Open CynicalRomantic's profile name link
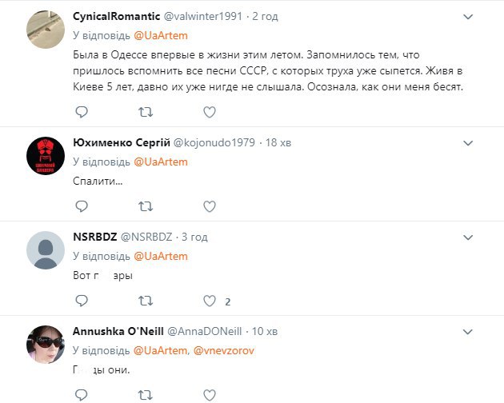The width and height of the screenshot is (504, 403). point(115,16)
